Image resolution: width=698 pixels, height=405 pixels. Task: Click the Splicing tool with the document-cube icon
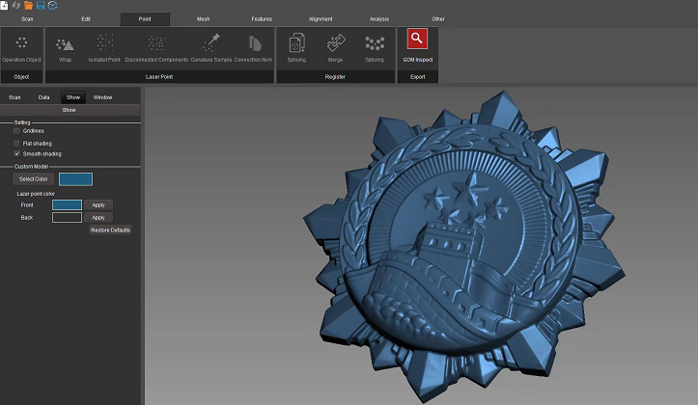click(296, 48)
